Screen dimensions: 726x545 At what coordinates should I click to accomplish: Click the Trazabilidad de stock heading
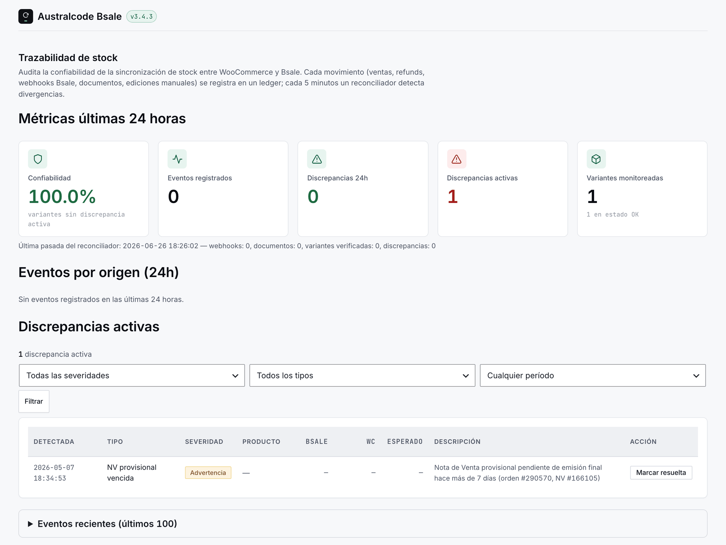[x=68, y=58]
